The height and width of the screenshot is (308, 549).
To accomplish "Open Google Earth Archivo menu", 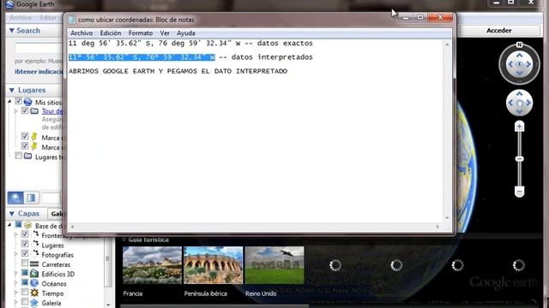I will tap(21, 17).
